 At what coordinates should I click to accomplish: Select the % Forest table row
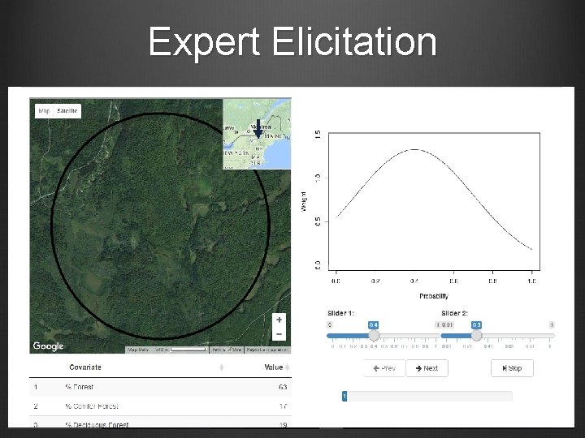160,387
